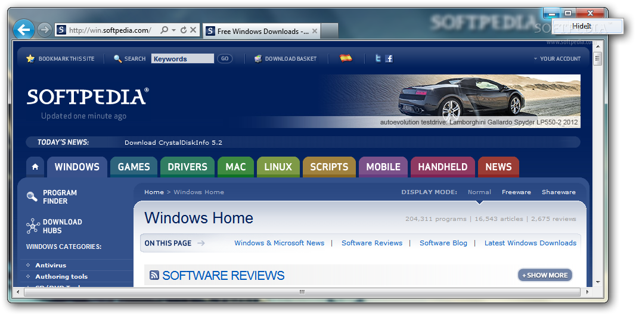
Task: Click the Home breadcrumb link
Action: click(154, 192)
